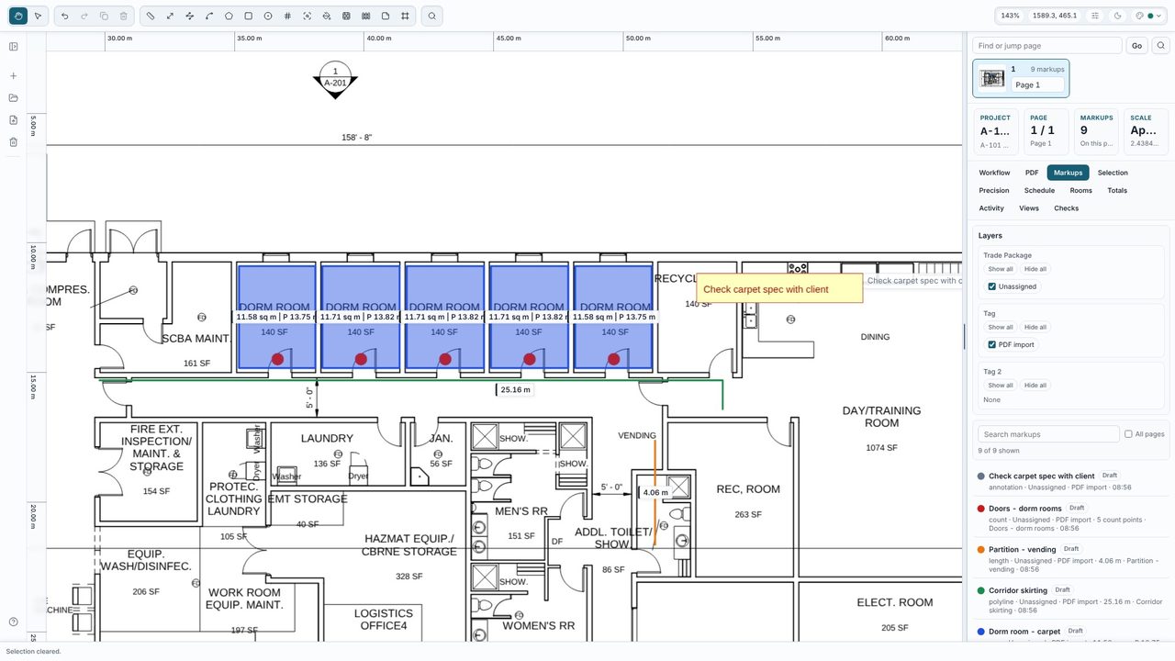Open the sliders settings icon
The image size is (1175, 661).
click(x=1095, y=16)
